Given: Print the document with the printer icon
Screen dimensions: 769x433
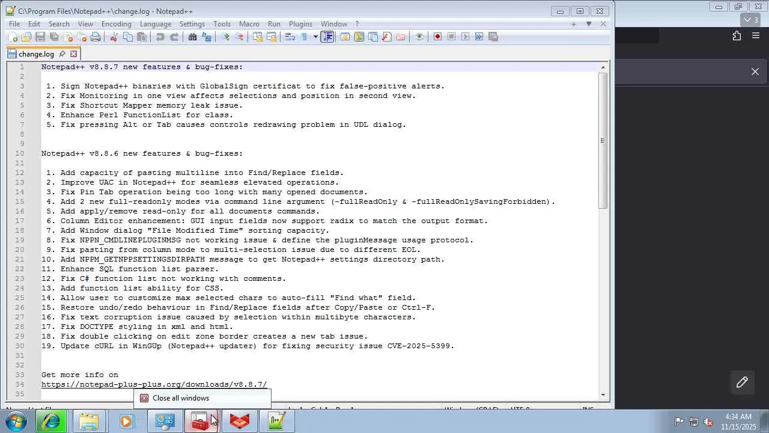Looking at the screenshot, I should pos(96,37).
